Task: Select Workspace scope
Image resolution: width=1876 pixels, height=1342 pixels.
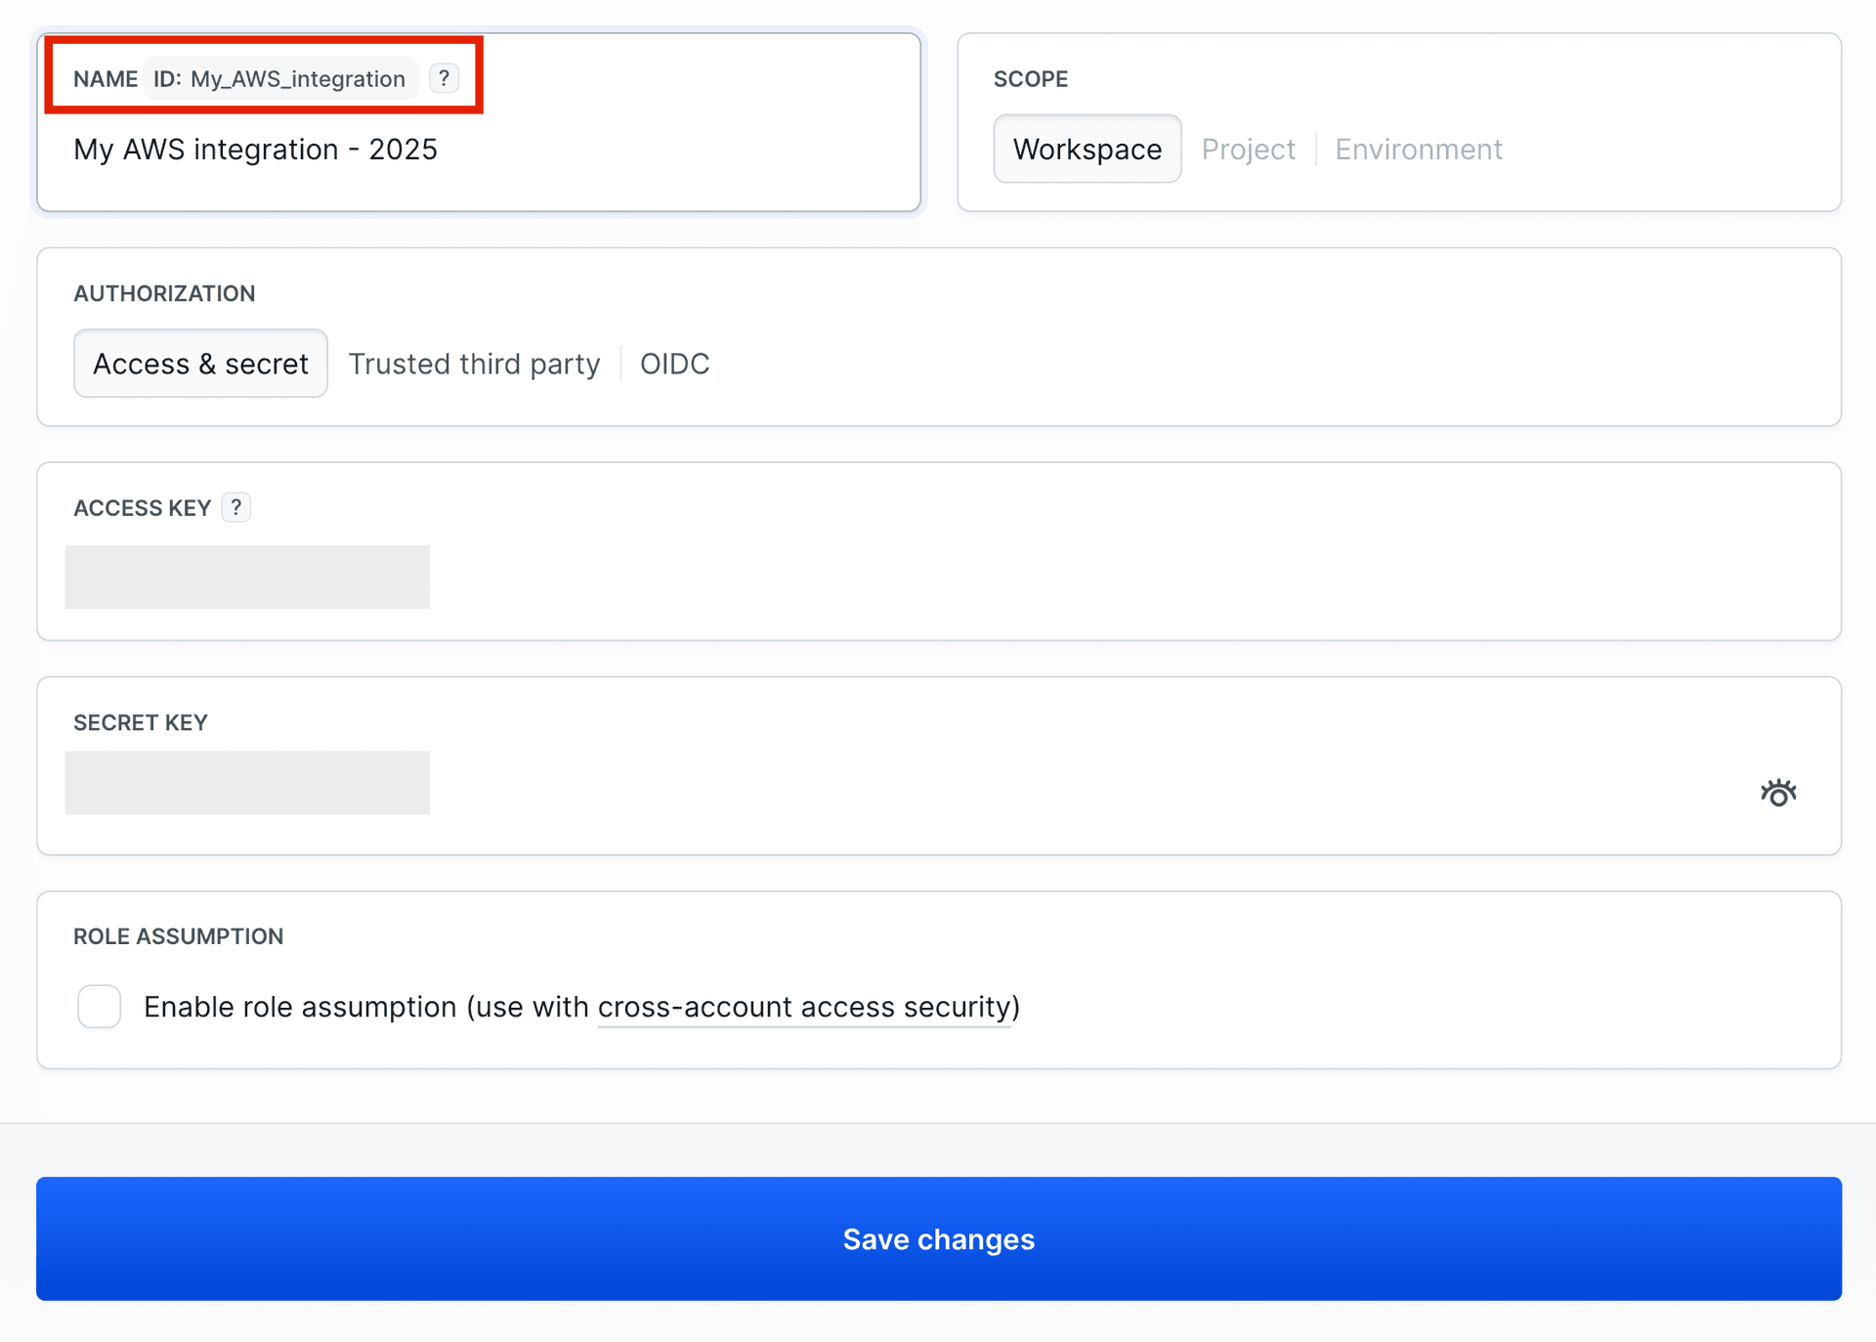Action: 1087,149
